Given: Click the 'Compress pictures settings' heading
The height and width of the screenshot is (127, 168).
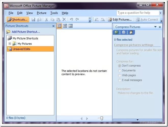Looking at the screenshot, I should [134, 45].
